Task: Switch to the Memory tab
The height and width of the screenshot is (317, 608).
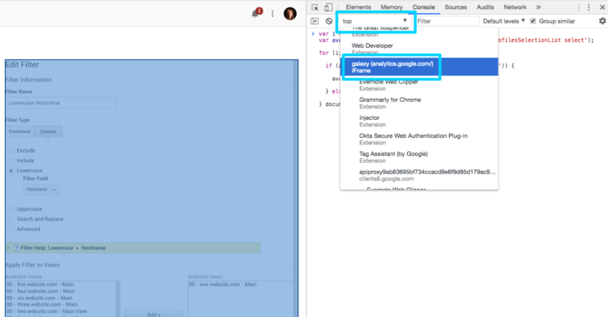Action: (x=392, y=7)
